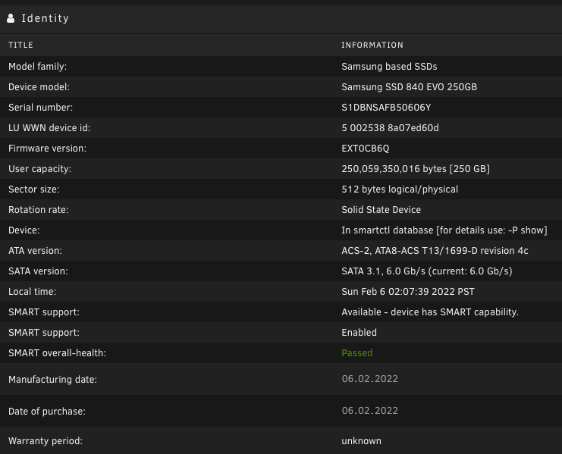Screen dimensions: 562x454
Task: Click the smartctl database details text
Action: pos(444,230)
